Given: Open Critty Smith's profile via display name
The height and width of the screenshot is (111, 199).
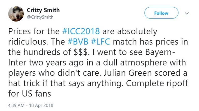Looking at the screenshot, I should click(43, 10).
